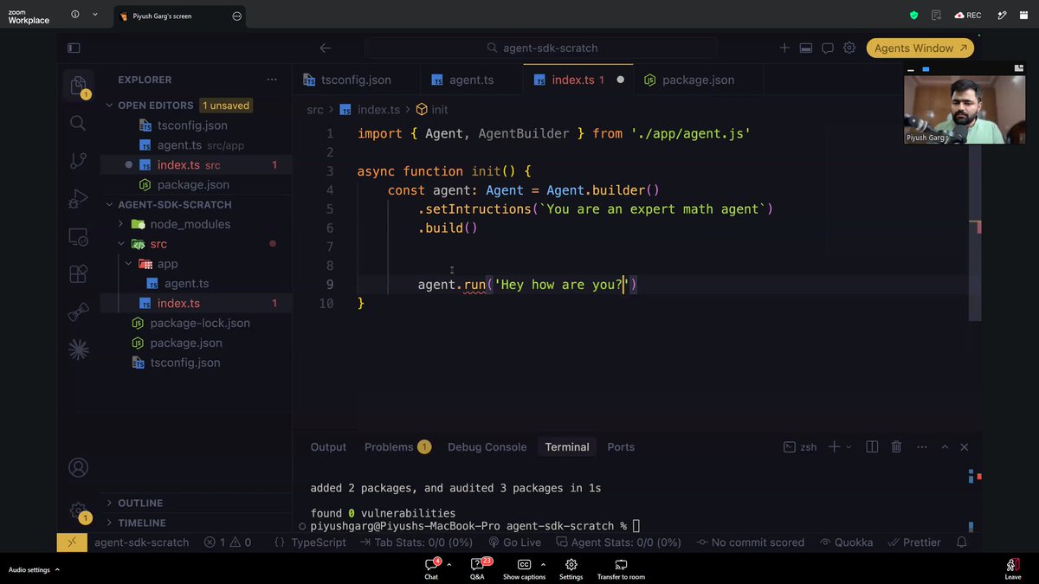Open the notifications bell in status bar
Screen dimensions: 1039x584
(962, 542)
